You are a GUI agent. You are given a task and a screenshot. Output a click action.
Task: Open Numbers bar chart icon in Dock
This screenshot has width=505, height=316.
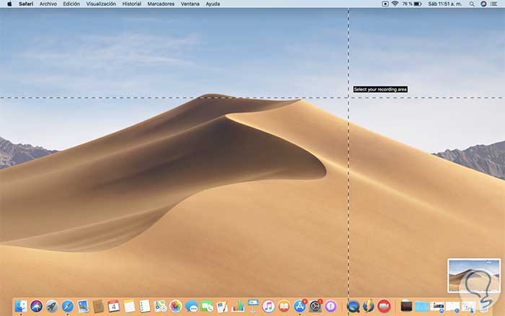coord(237,306)
